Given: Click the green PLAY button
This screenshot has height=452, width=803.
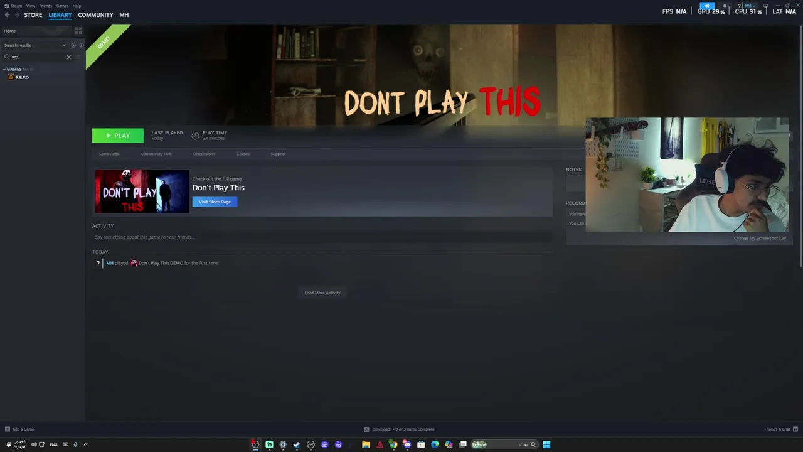Looking at the screenshot, I should point(118,136).
